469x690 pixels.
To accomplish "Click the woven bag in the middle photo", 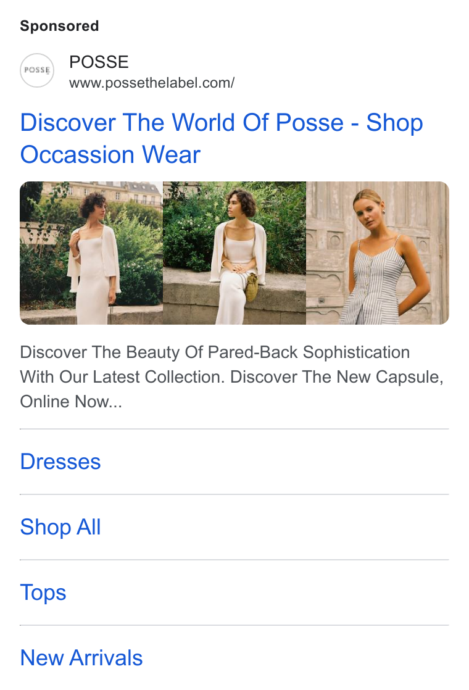I will [x=252, y=288].
